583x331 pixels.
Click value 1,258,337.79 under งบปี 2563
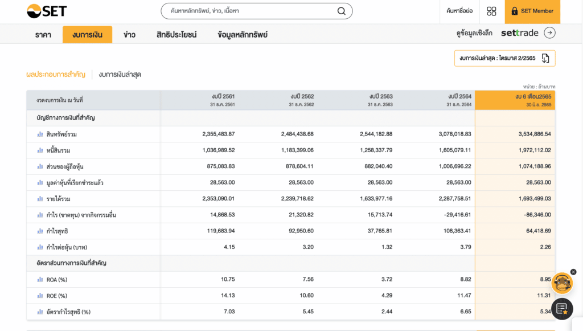[376, 150]
